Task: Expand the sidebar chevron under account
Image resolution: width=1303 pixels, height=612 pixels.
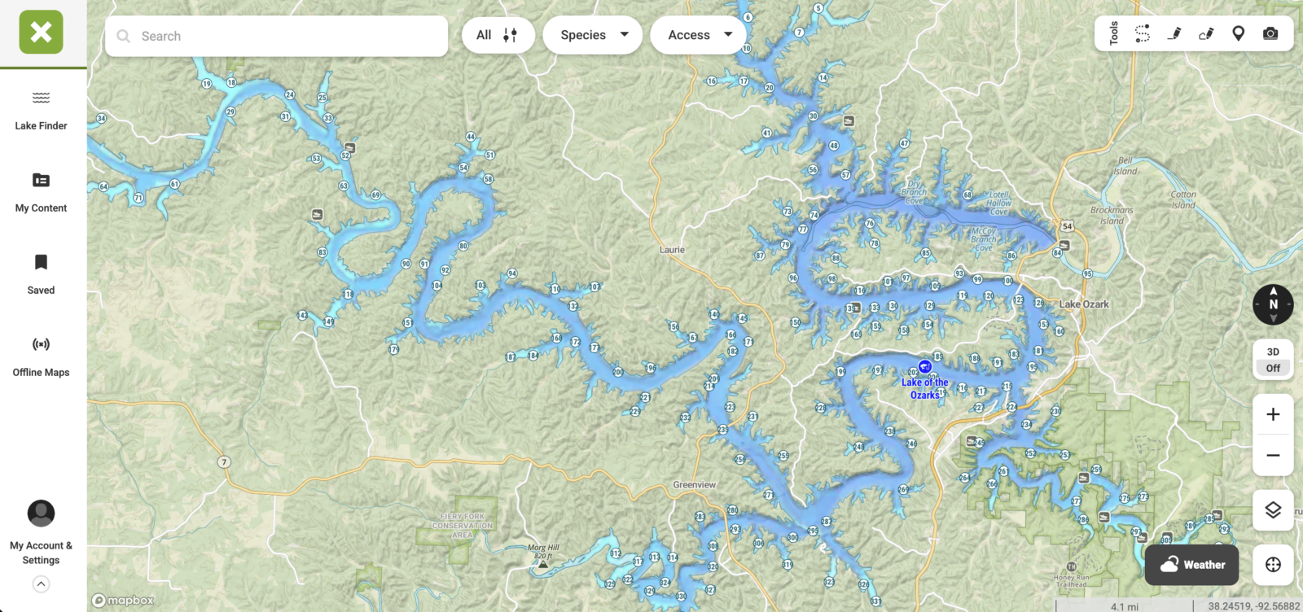Action: 41,584
